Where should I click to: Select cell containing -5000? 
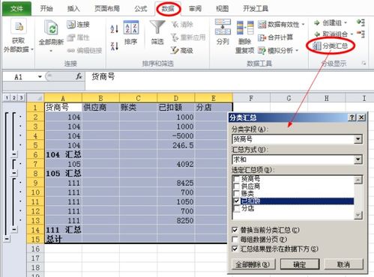click(x=176, y=136)
